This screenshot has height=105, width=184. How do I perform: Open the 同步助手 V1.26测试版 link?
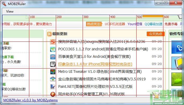[91, 94]
